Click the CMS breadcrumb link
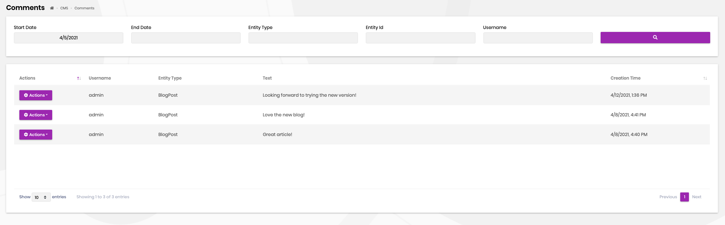Image resolution: width=725 pixels, height=225 pixels. click(x=64, y=8)
